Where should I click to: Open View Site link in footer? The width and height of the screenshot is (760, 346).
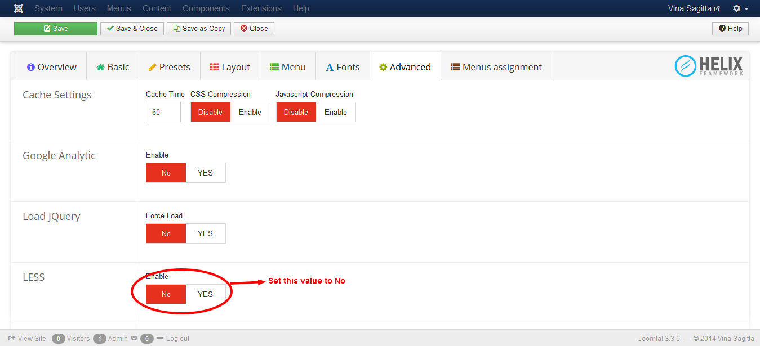[x=27, y=339]
